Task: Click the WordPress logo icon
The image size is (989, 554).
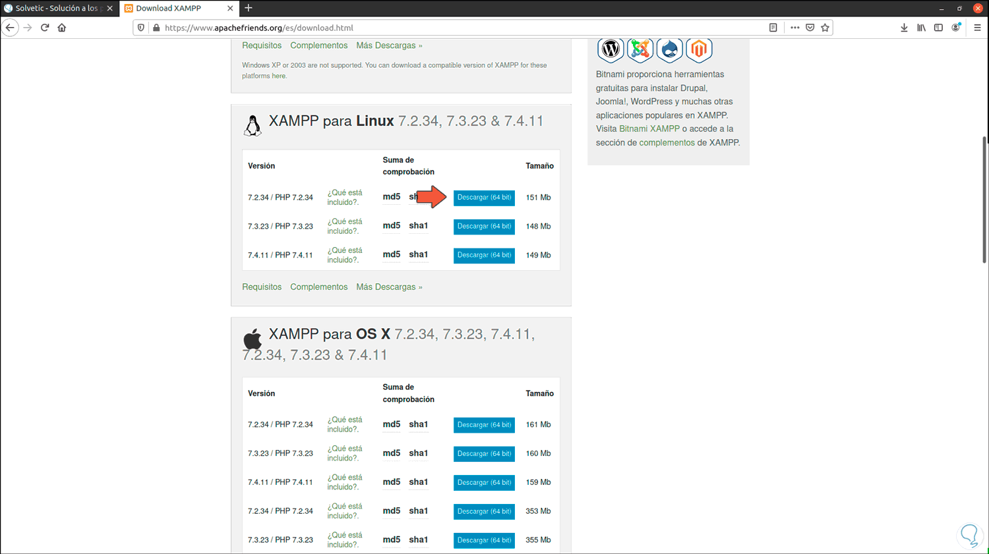Action: (611, 49)
